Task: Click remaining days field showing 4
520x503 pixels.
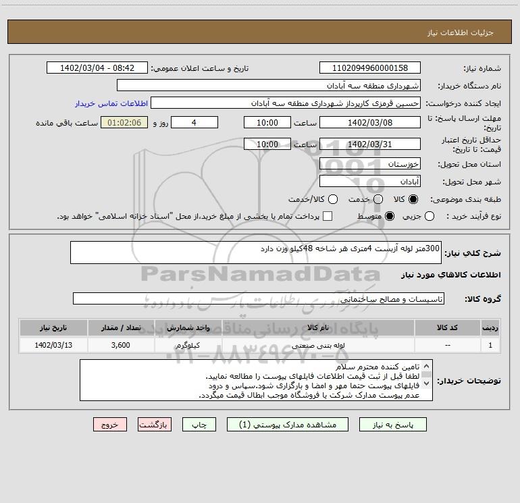Action: click(194, 122)
